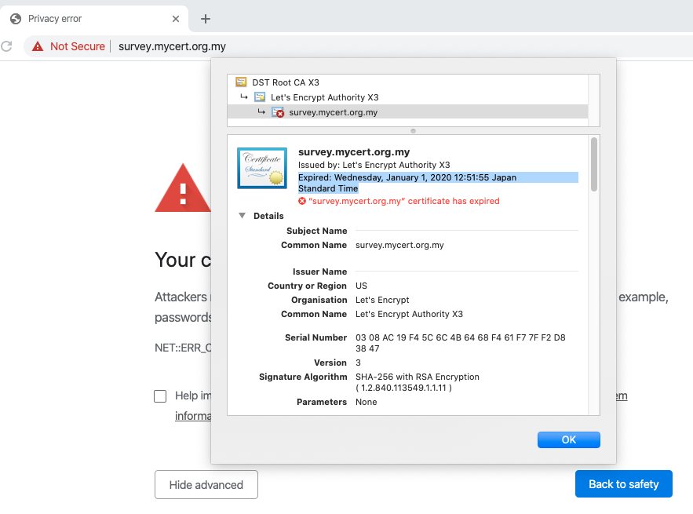This screenshot has height=514, width=693.
Task: Open a new tab with the plus button
Action: (206, 19)
